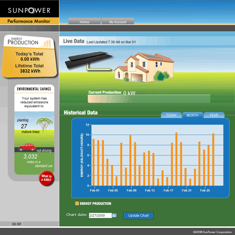This screenshot has height=235, width=235.
Task: Click the Chart date input field
Action: [x=100, y=215]
